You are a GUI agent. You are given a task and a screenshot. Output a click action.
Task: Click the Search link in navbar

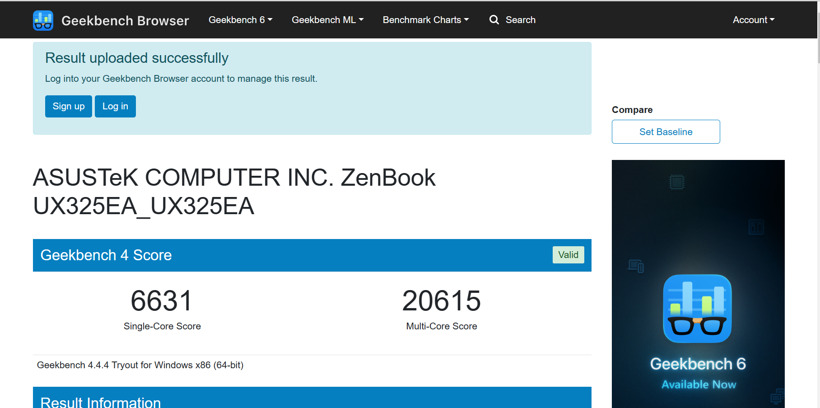(521, 20)
